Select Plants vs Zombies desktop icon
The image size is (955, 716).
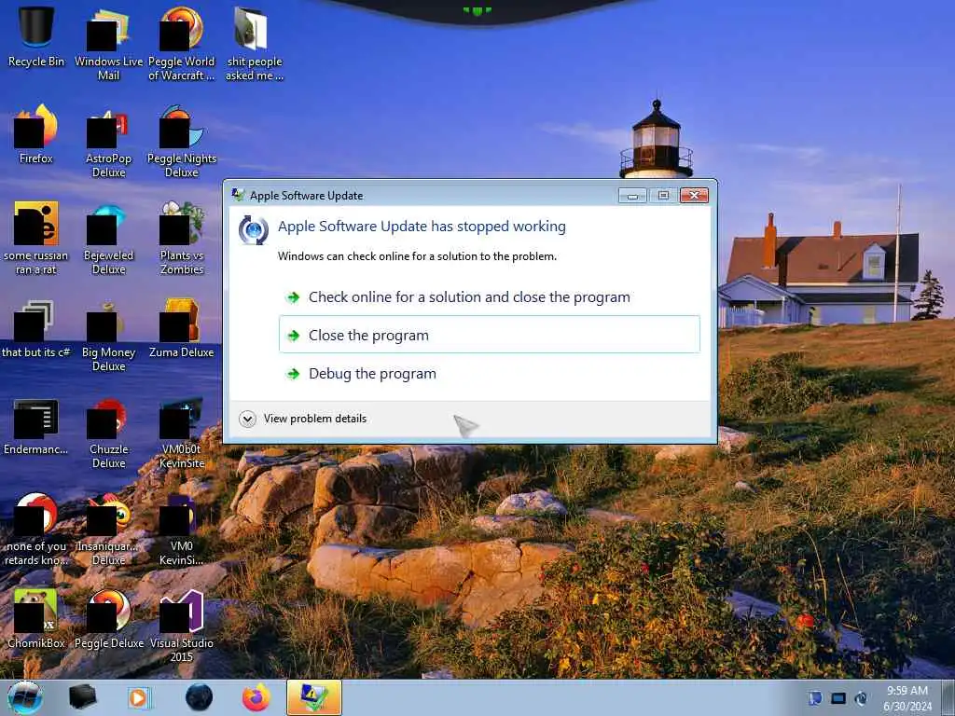[x=182, y=238]
